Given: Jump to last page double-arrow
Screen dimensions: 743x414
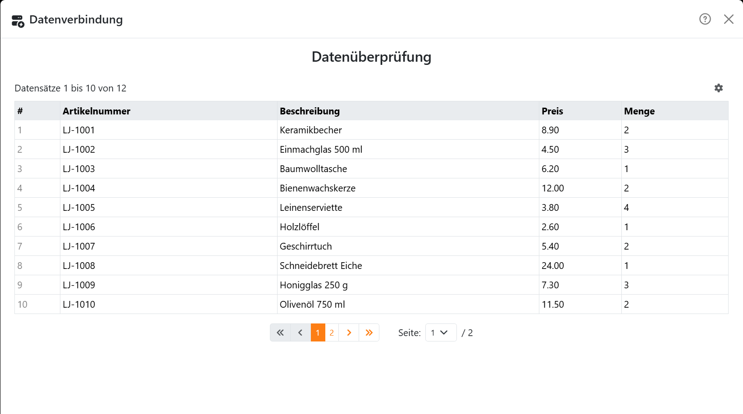Looking at the screenshot, I should (369, 332).
